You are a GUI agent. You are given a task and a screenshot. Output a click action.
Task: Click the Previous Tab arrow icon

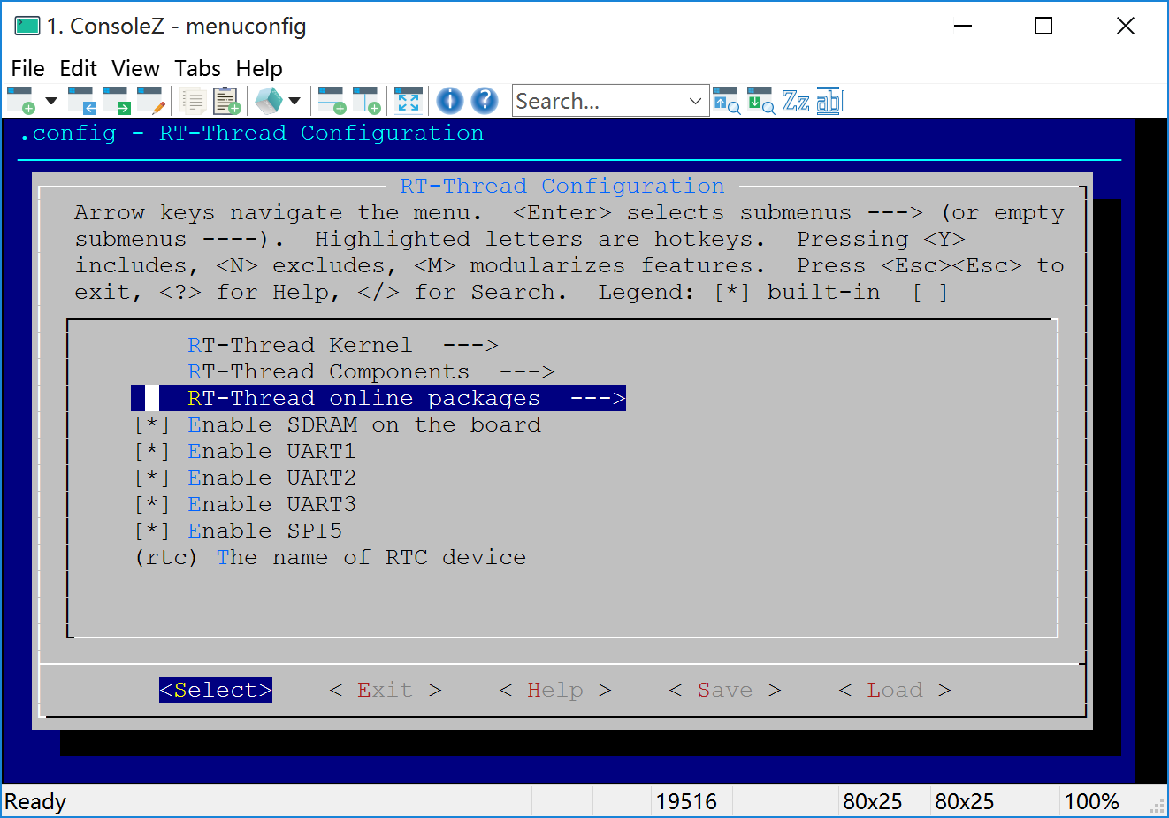[82, 101]
